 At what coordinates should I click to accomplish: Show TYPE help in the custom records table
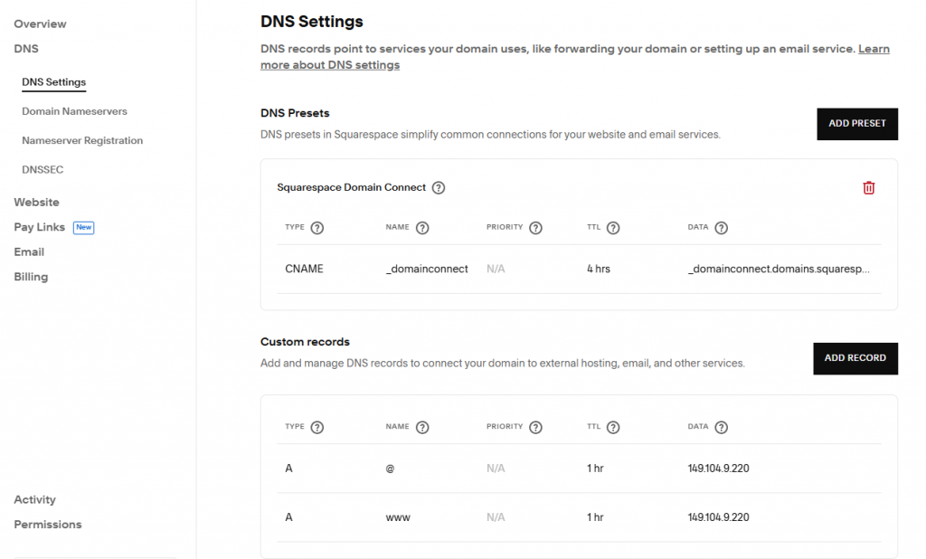pos(317,427)
